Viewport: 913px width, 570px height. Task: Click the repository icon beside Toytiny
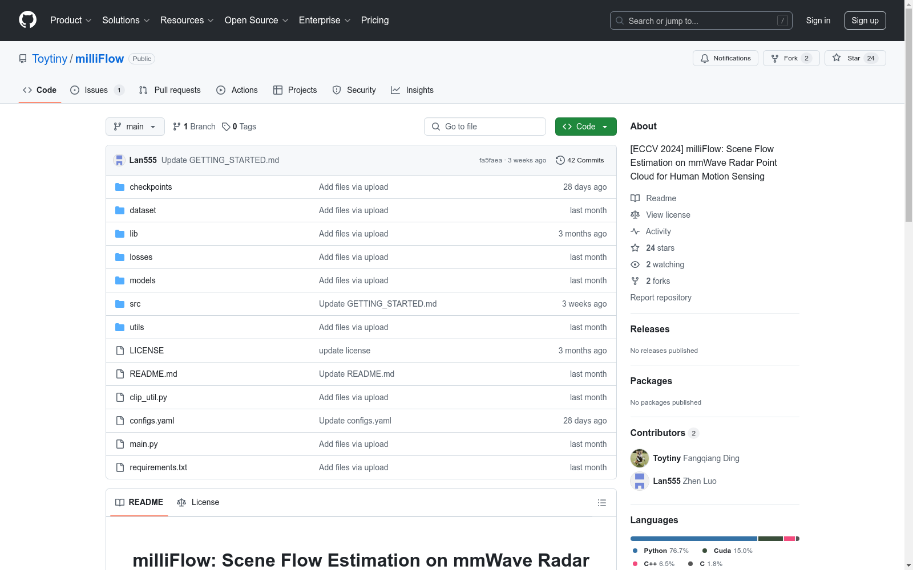(x=23, y=59)
